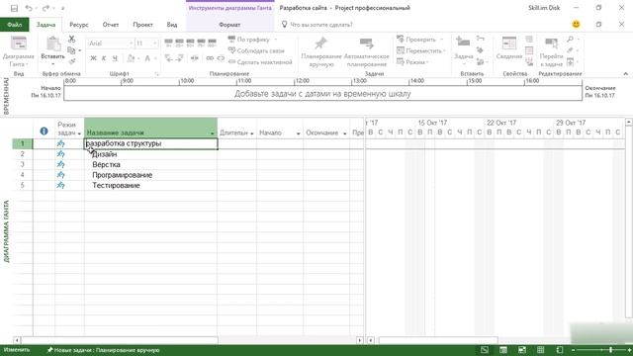Open the Начало column filter dropdown
This screenshot has height=356, width=633.
[x=299, y=133]
